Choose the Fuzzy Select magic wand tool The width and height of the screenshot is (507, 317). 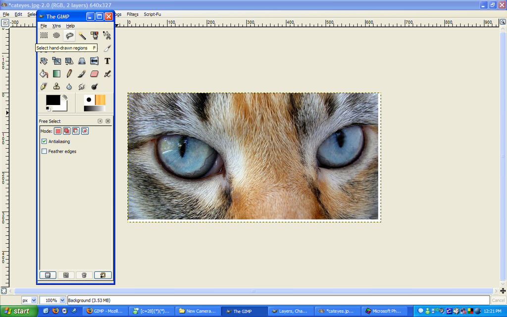pyautogui.click(x=82, y=35)
